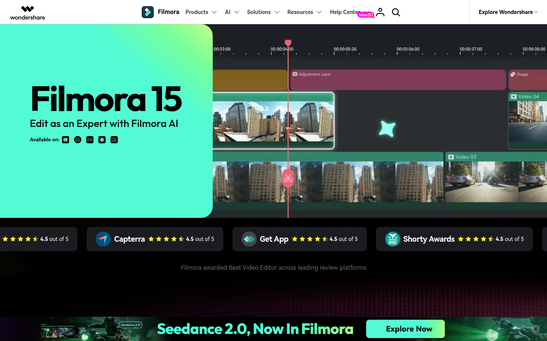Select the Android platform icon
The image size is (547, 341).
click(x=102, y=140)
